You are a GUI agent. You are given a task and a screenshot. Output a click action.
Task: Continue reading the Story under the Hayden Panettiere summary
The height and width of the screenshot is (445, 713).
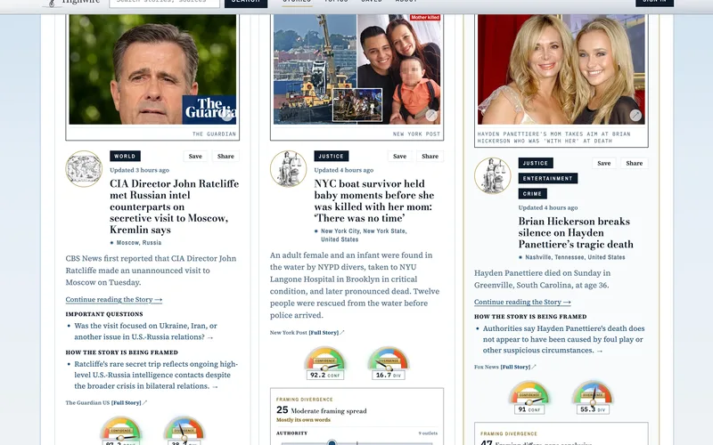522,302
